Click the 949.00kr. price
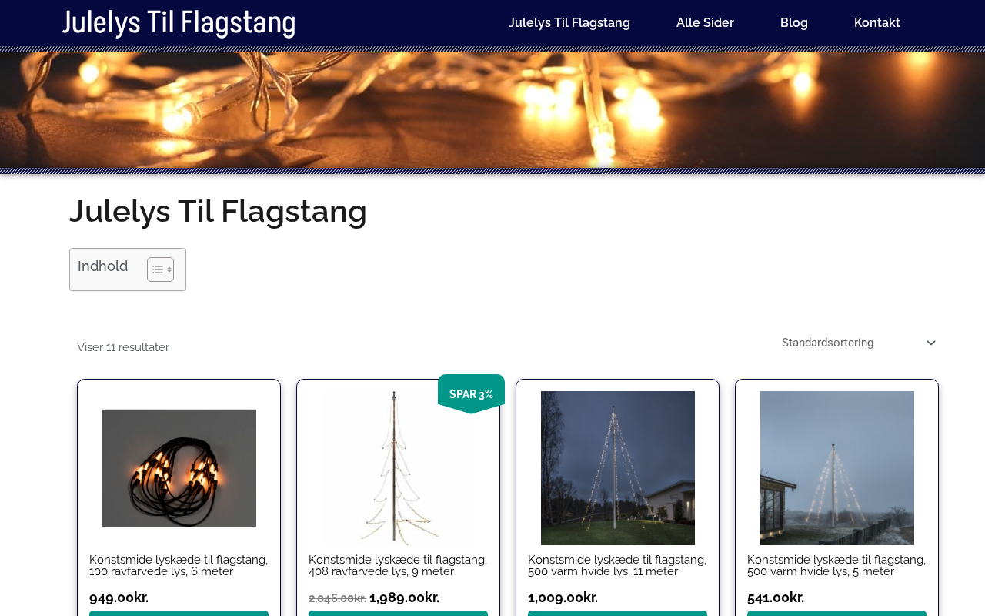Image resolution: width=985 pixels, height=616 pixels. [119, 598]
